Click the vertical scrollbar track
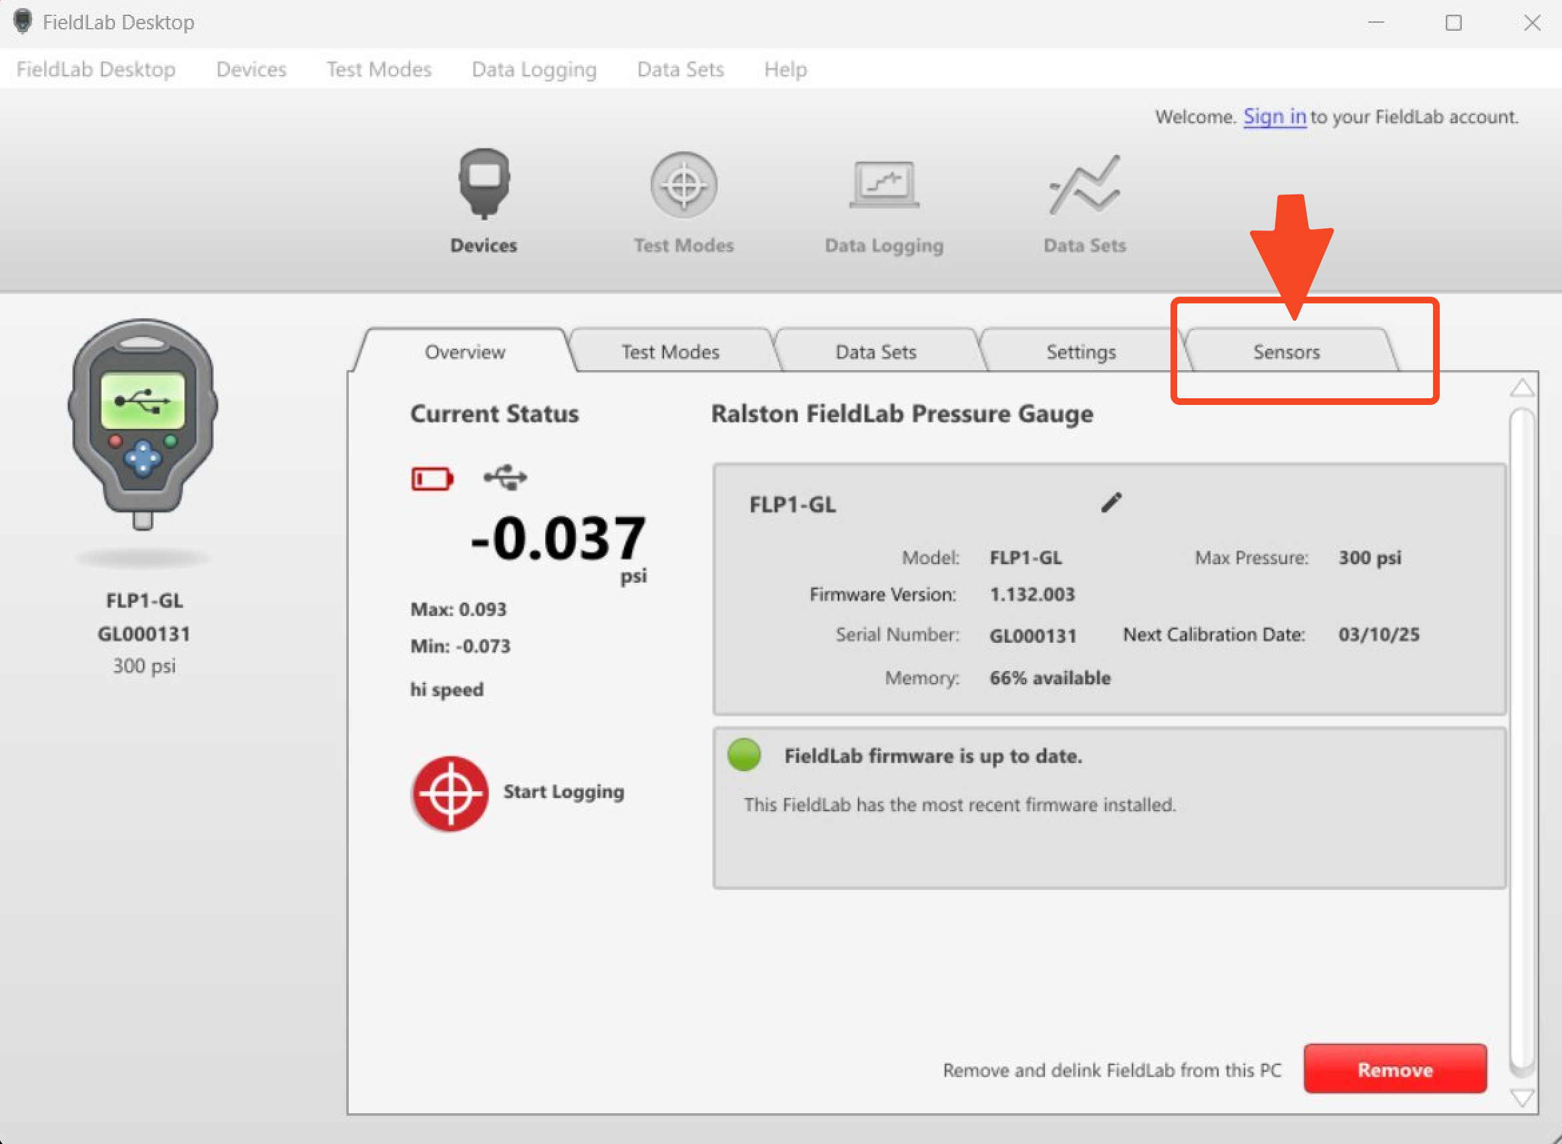 tap(1522, 743)
